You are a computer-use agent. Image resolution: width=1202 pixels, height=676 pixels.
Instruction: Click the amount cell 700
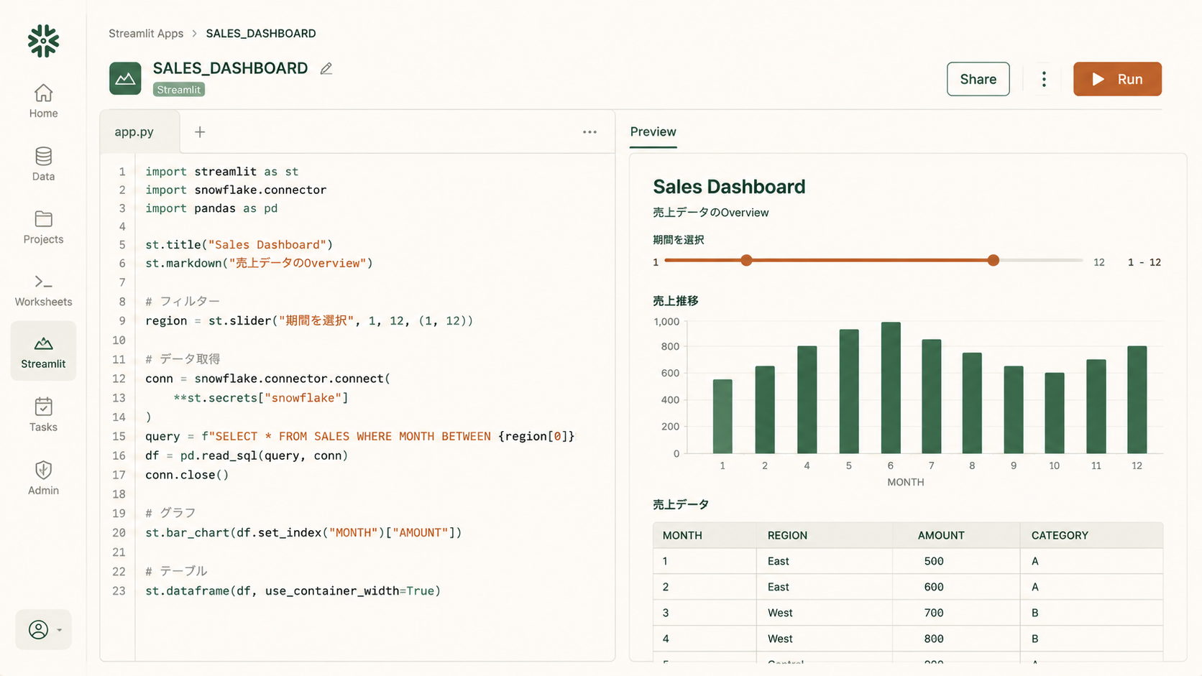point(934,613)
